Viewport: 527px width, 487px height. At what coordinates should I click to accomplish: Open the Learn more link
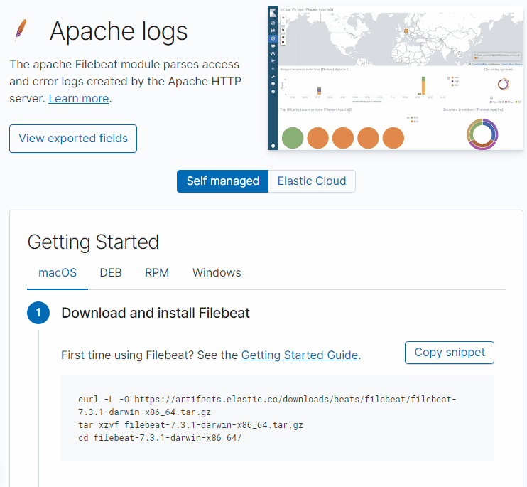79,99
